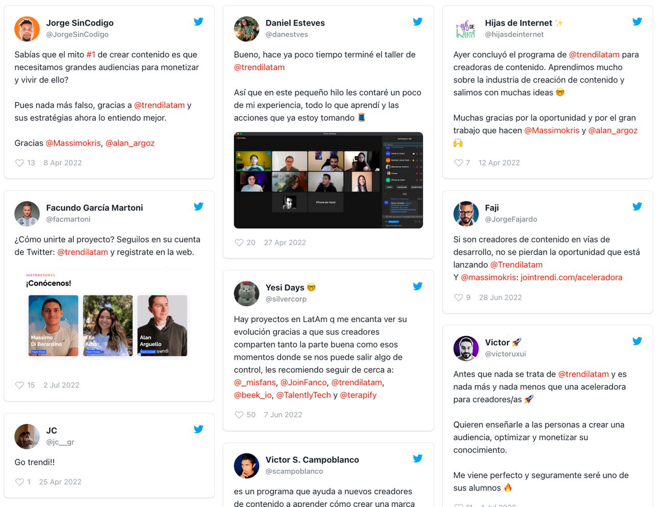Image resolution: width=659 pixels, height=507 pixels.
Task: Like Yesi Days' tweet with 50 likes
Action: pyautogui.click(x=239, y=415)
